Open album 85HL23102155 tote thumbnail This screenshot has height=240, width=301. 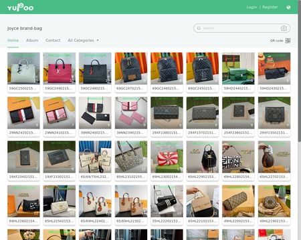coord(131,157)
